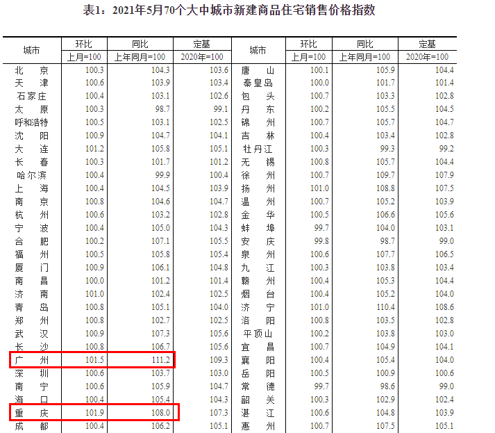The width and height of the screenshot is (495, 433).
Task: Select the 南昌 city cell
Action: pos(31,281)
